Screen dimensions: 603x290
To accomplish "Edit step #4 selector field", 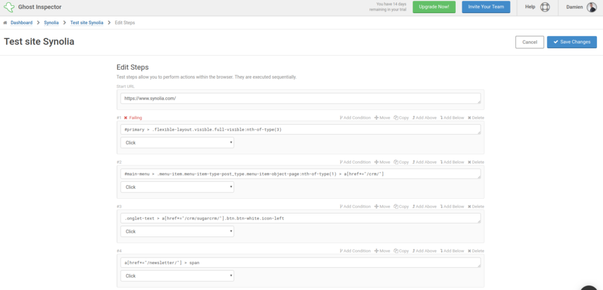I will pyautogui.click(x=300, y=263).
